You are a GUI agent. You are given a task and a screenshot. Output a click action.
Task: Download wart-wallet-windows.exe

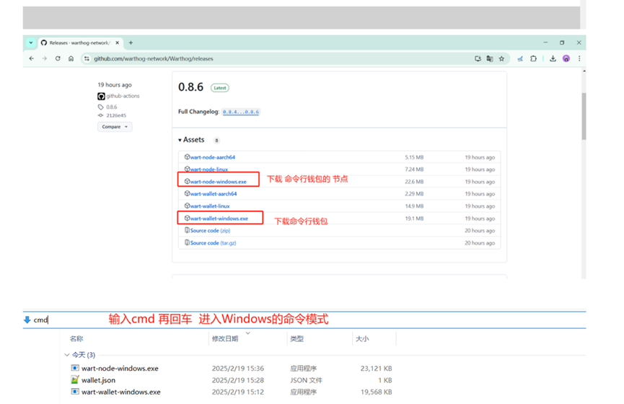[x=219, y=219]
